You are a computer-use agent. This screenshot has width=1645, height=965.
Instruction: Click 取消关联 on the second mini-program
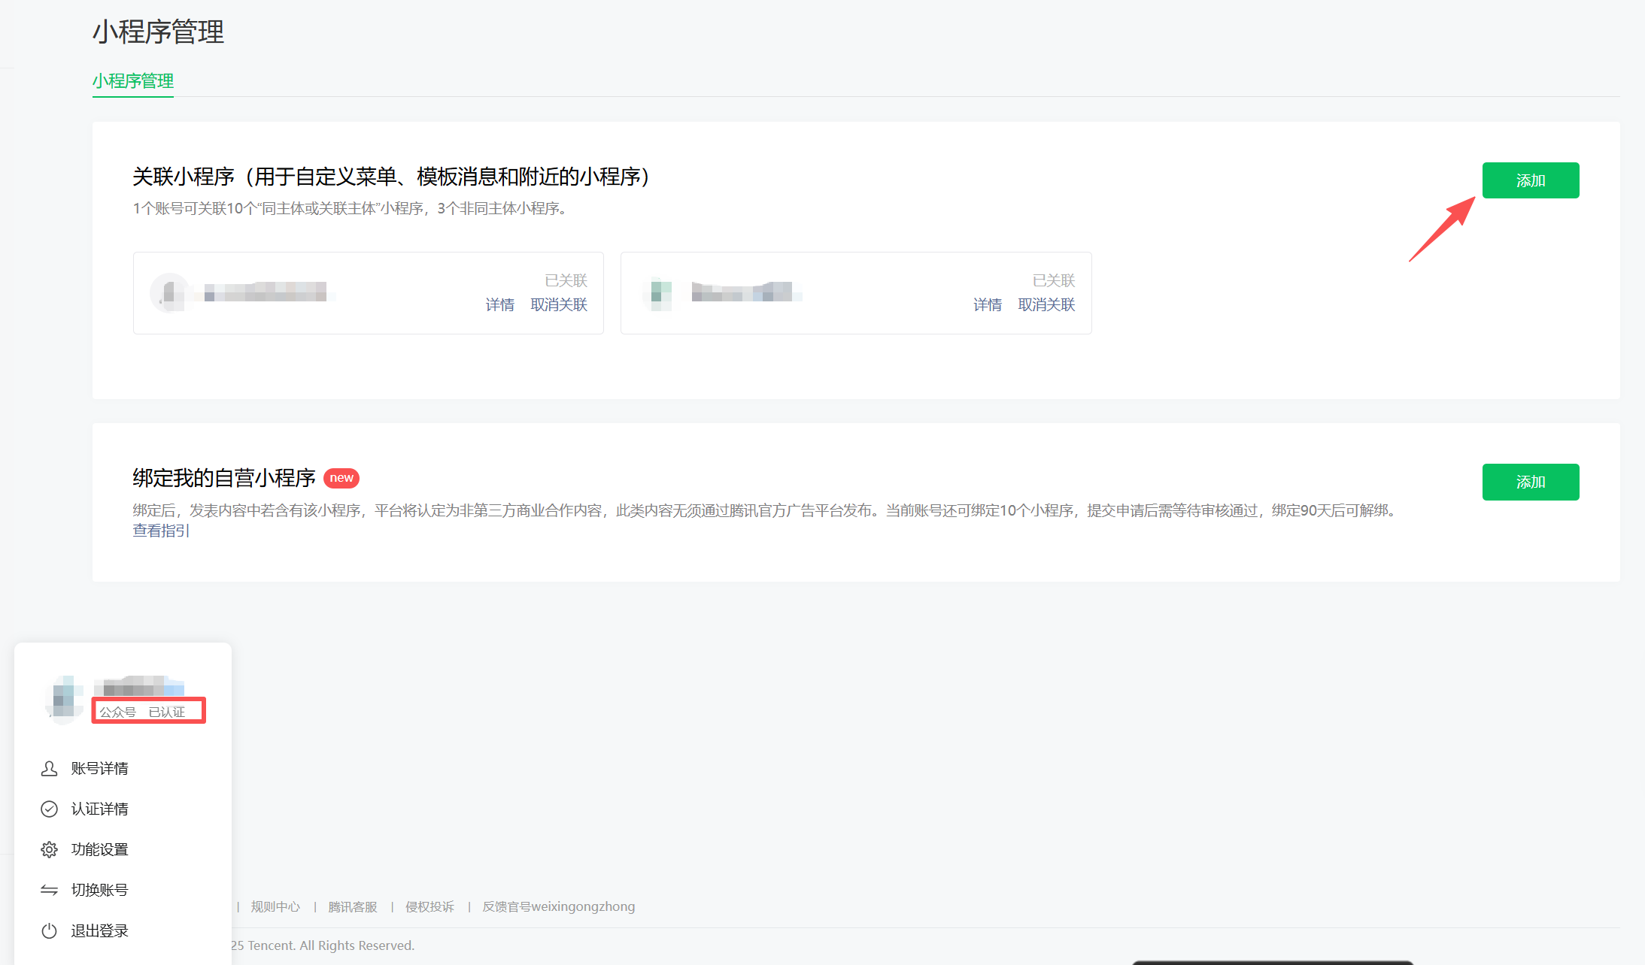[x=1046, y=304]
